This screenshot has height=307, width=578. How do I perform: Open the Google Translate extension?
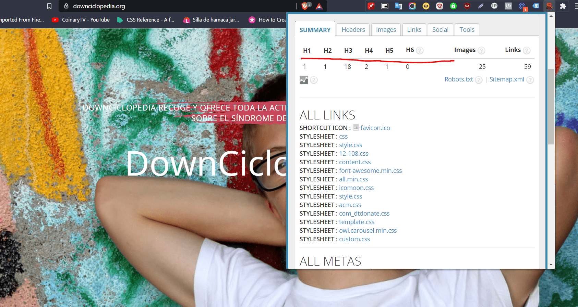[398, 6]
